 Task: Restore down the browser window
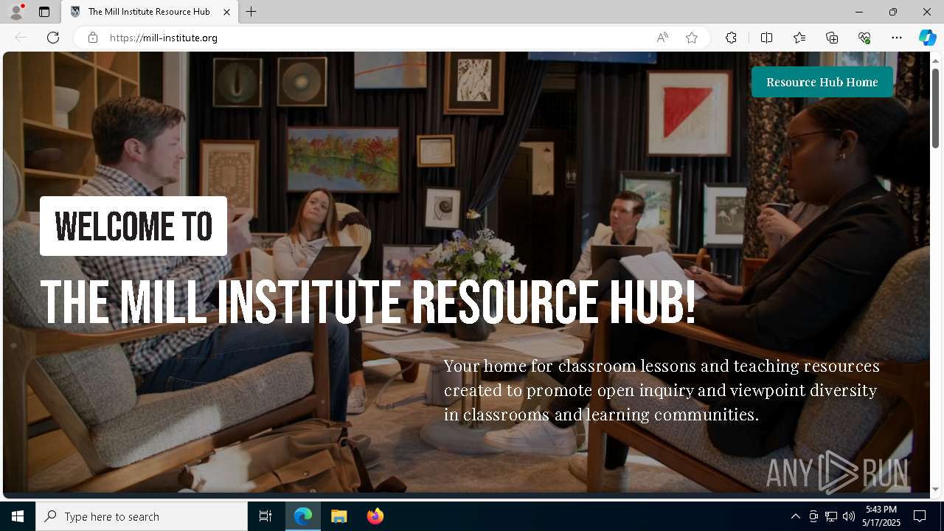[893, 12]
